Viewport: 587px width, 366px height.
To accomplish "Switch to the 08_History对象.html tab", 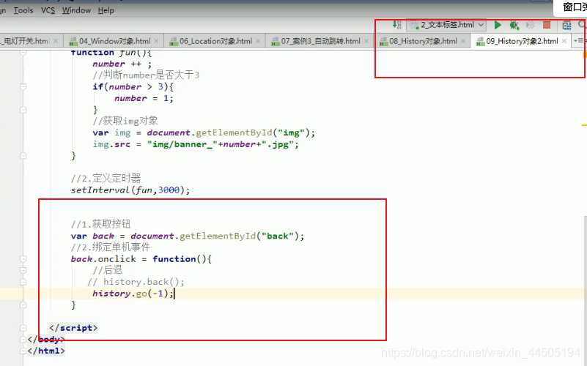I will 423,41.
